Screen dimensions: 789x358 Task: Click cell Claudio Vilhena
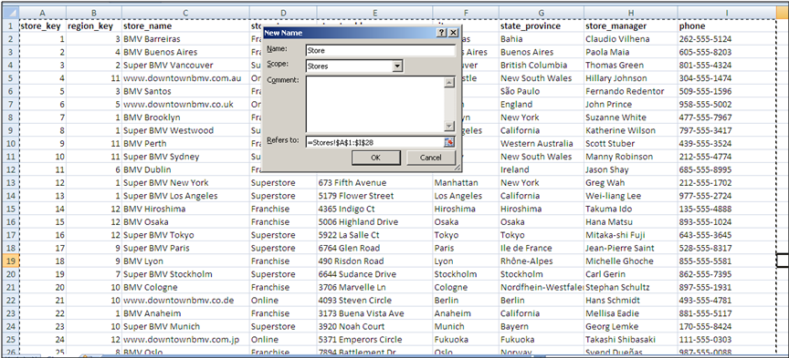coord(630,39)
